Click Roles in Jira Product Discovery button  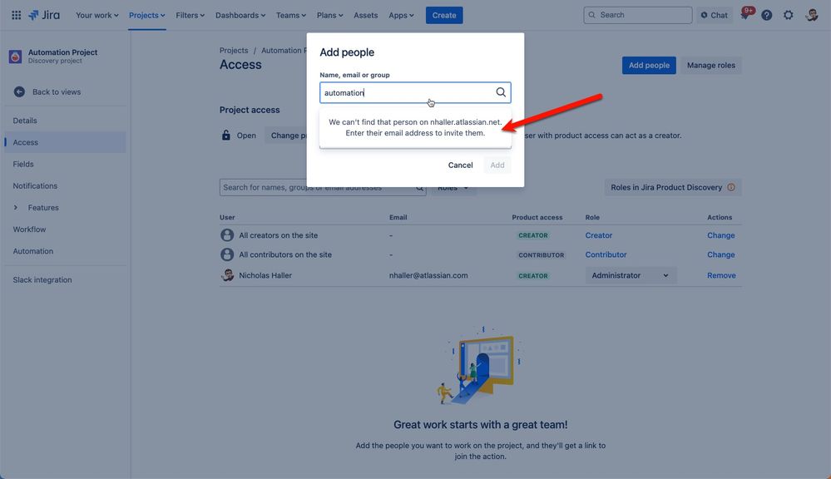click(673, 187)
